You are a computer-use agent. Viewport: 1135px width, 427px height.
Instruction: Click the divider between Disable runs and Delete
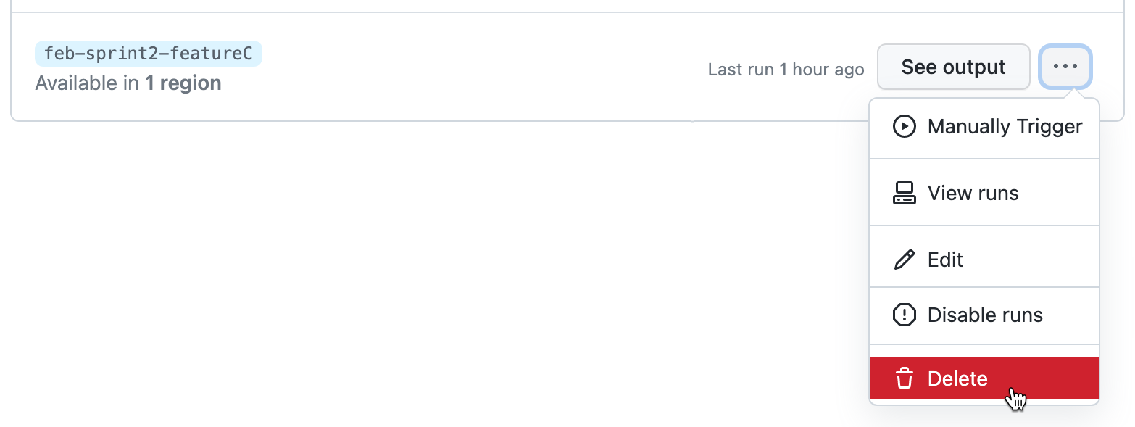pos(984,344)
